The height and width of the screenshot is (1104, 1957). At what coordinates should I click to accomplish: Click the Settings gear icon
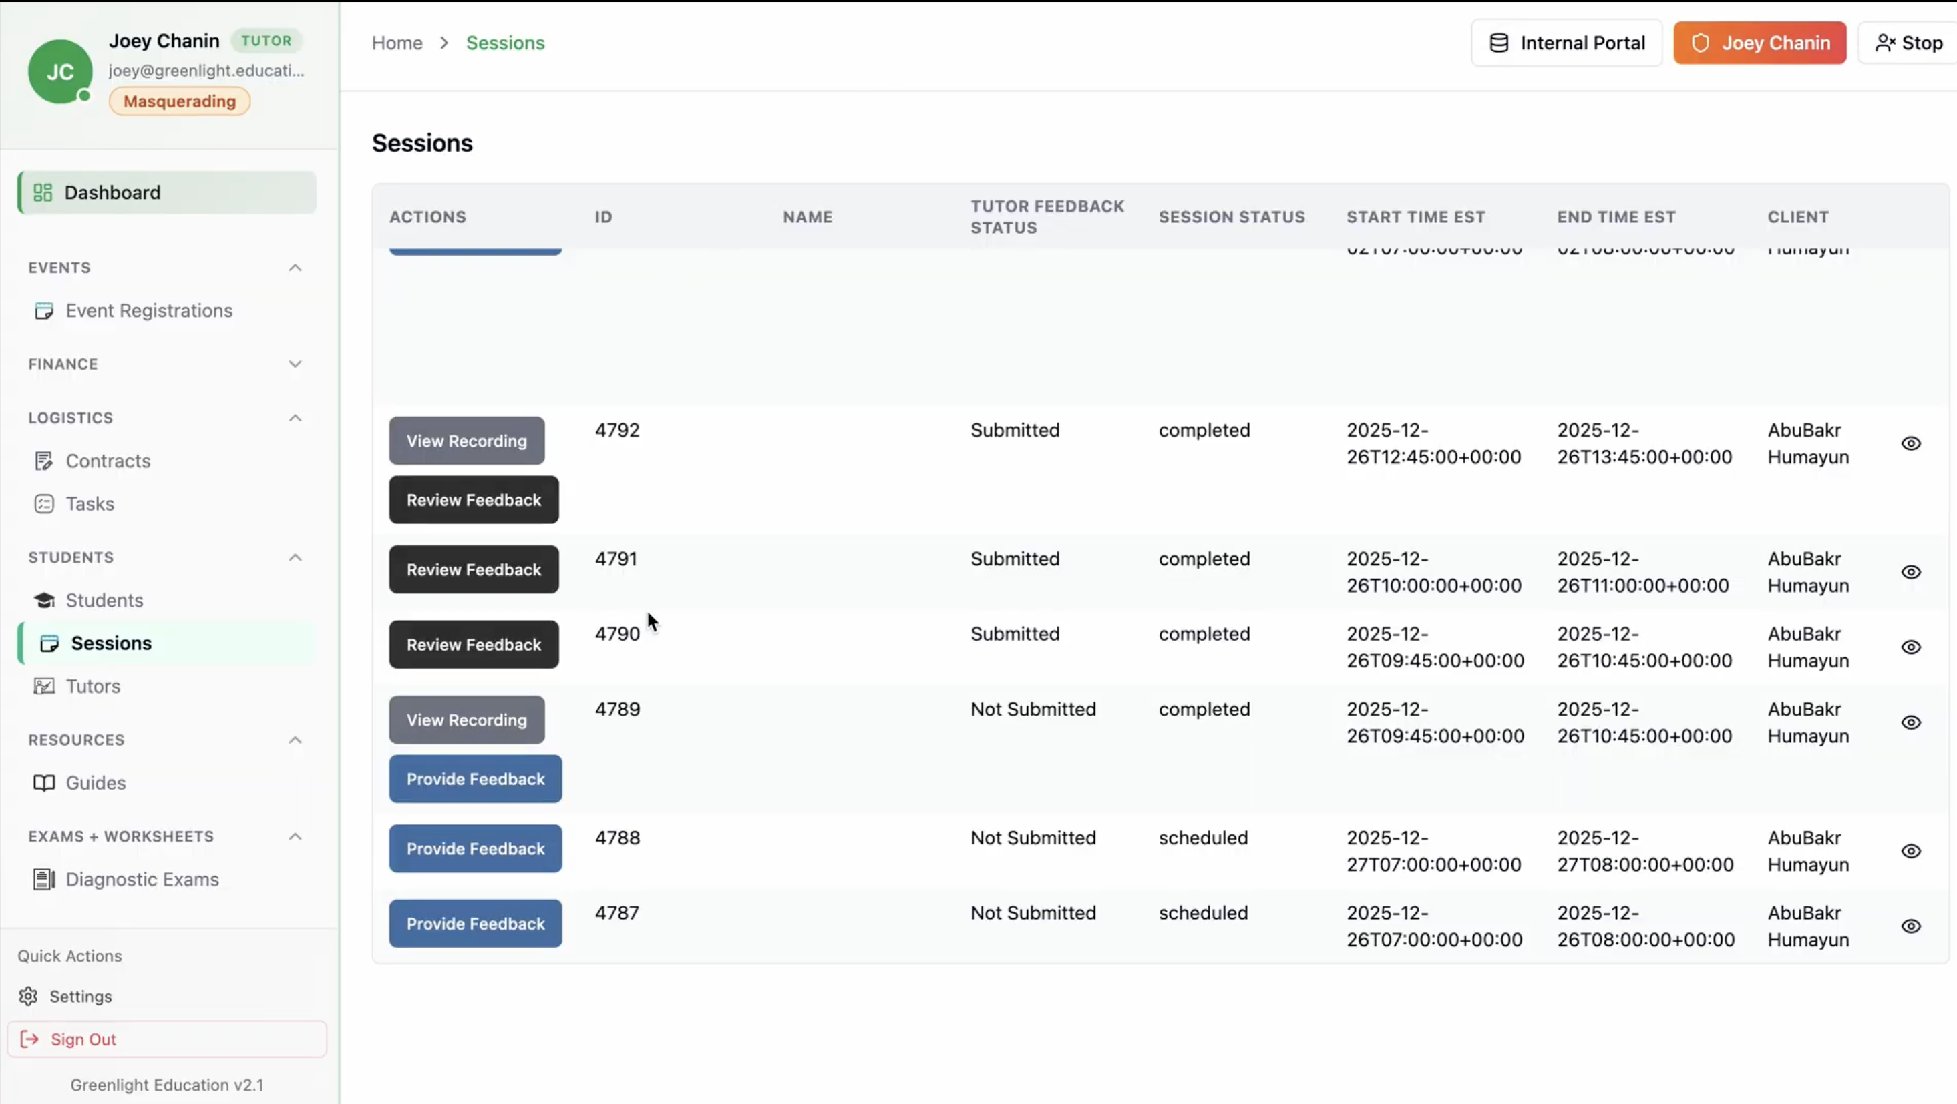[28, 995]
